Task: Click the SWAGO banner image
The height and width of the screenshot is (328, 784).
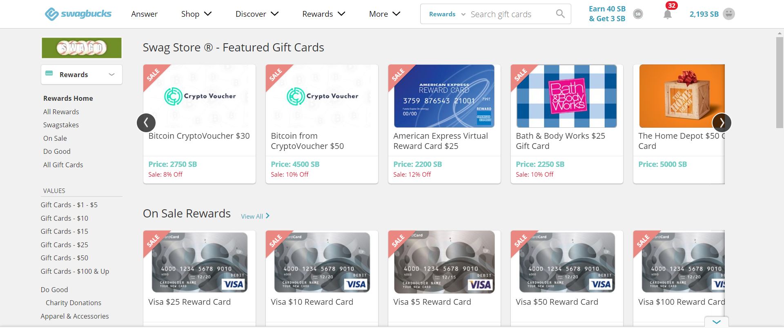Action: 82,48
